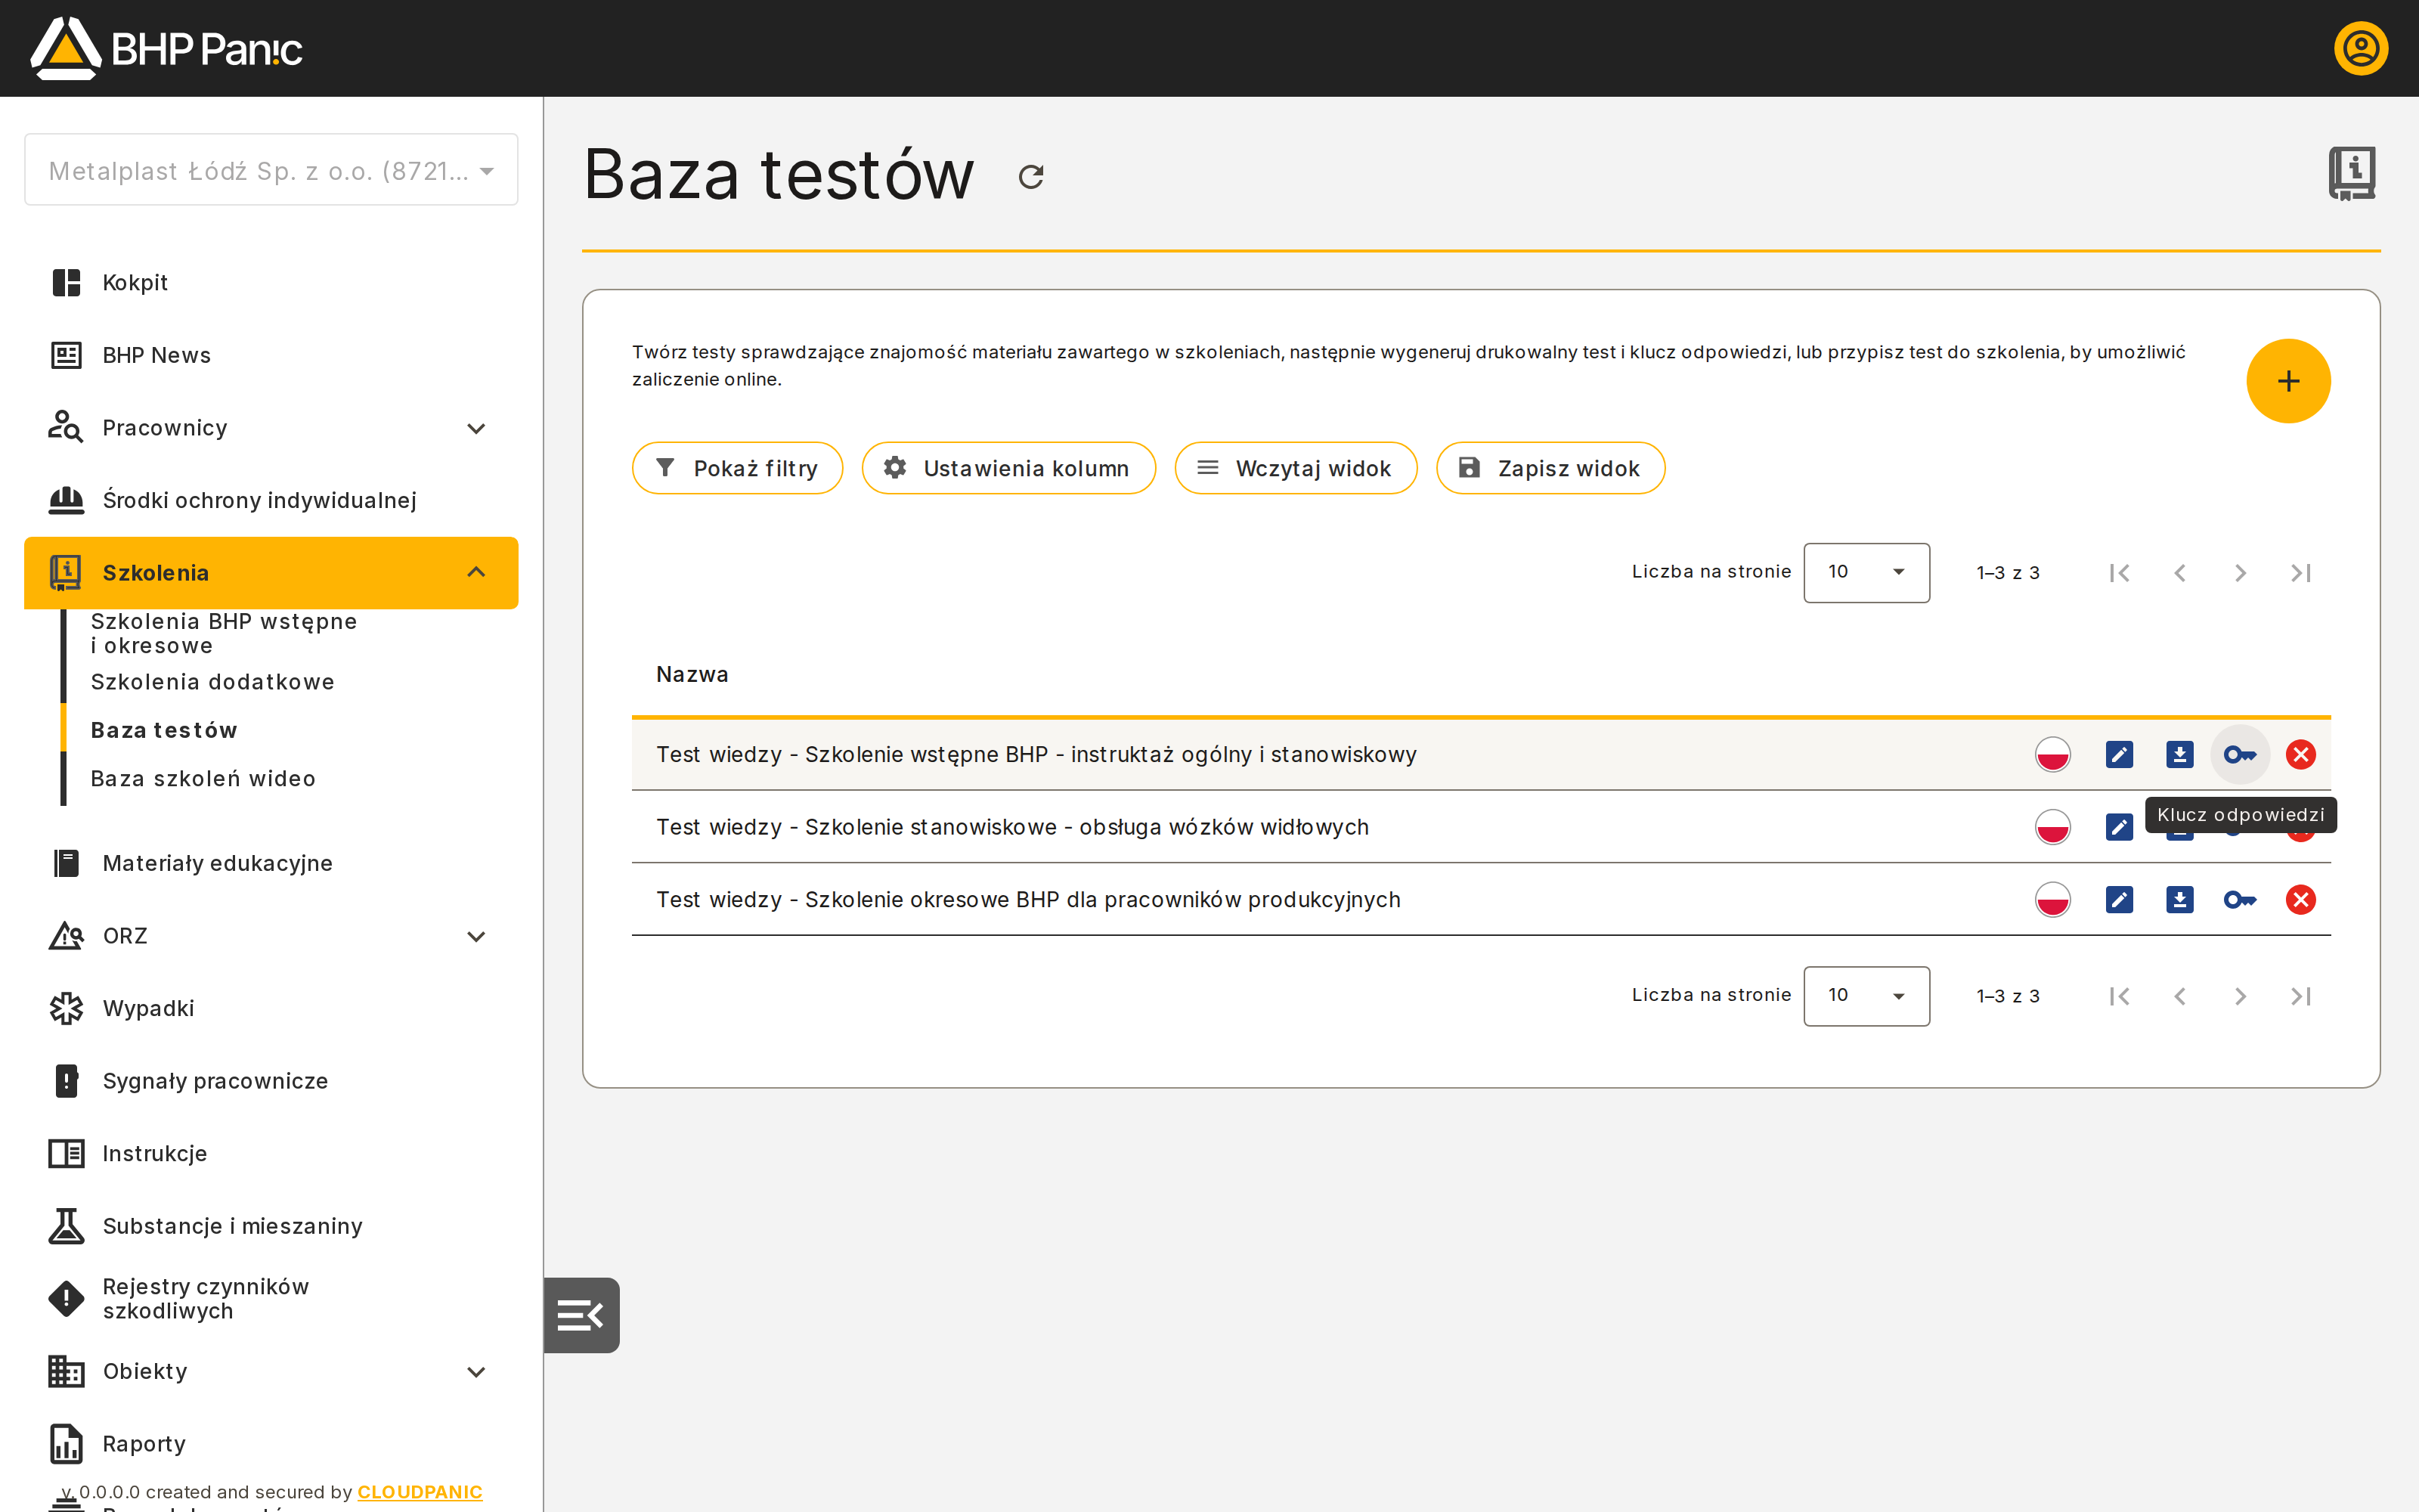Click Polish flag for Szkolenie okresowe test

point(2053,900)
